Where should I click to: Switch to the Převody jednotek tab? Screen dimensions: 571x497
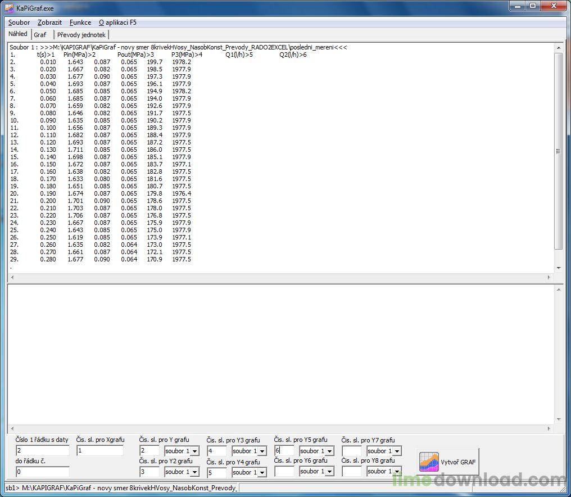coord(81,35)
